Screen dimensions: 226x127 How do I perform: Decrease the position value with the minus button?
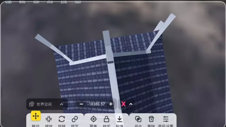[82, 104]
